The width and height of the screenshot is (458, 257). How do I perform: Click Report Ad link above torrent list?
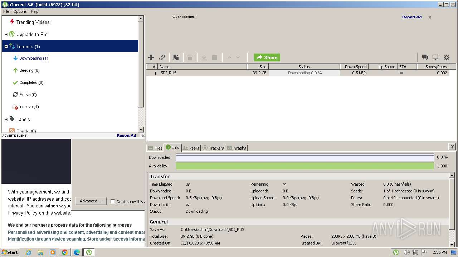(412, 17)
